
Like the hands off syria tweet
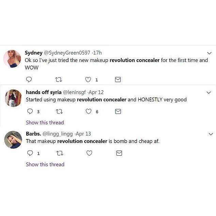(x=89, y=111)
